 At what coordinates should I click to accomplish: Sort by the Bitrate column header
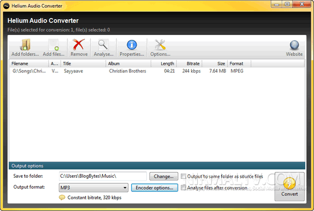click(x=189, y=64)
